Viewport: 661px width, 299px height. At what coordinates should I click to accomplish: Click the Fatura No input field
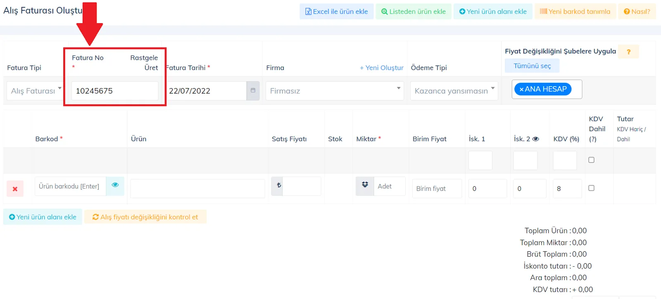tap(115, 91)
